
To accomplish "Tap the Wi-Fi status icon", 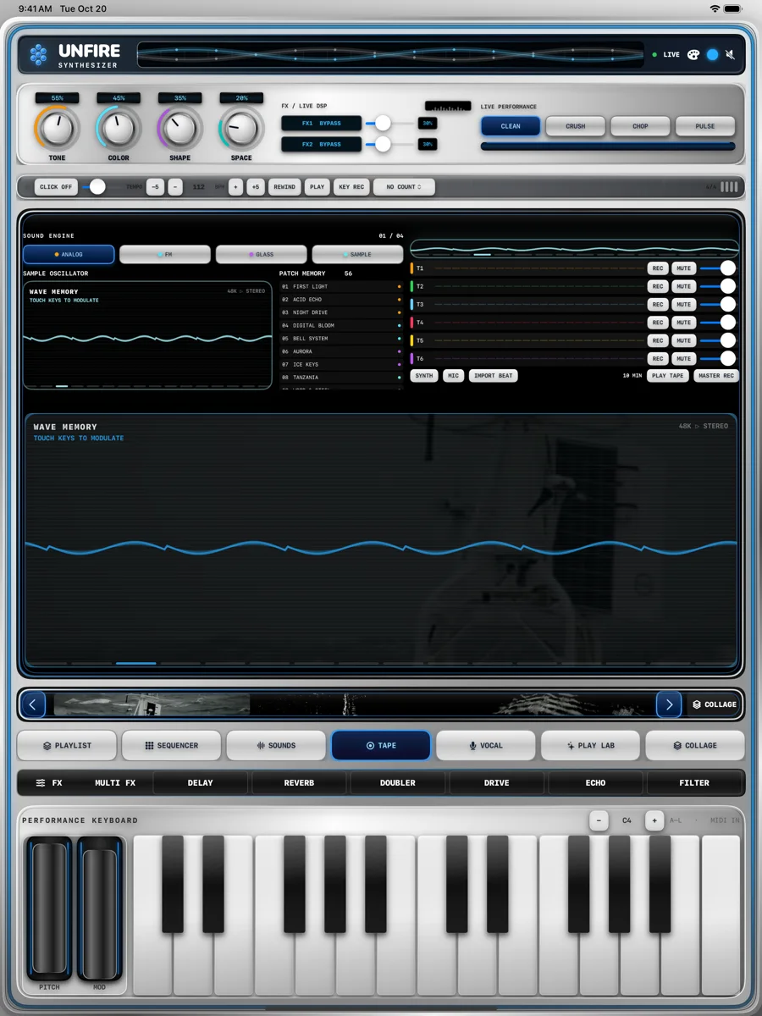I will (x=715, y=8).
